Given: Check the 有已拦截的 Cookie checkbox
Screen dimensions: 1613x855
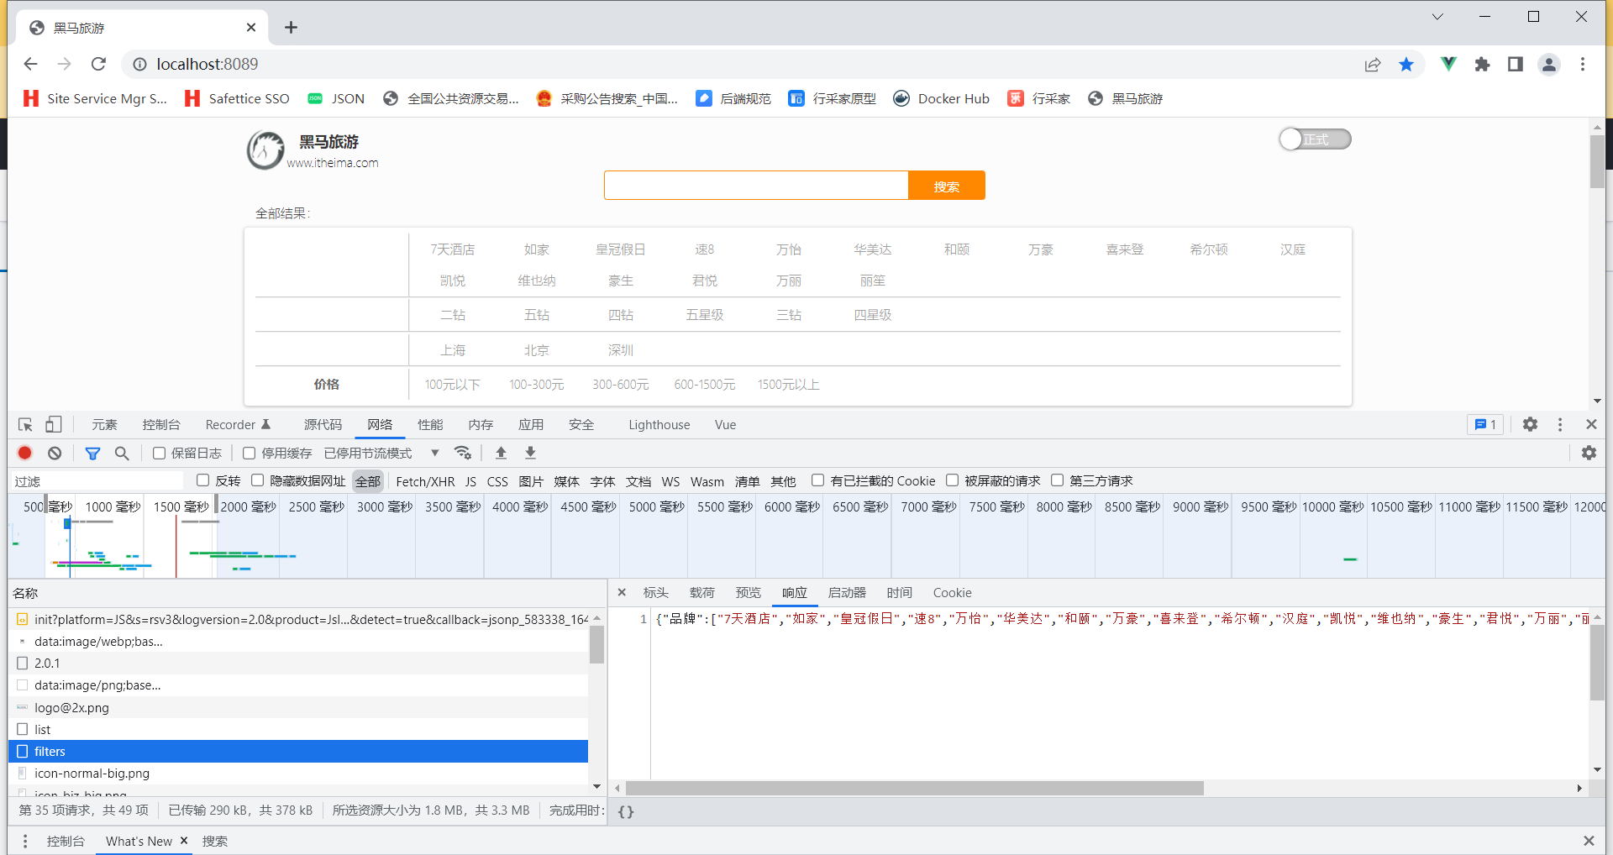Looking at the screenshot, I should click(x=817, y=480).
